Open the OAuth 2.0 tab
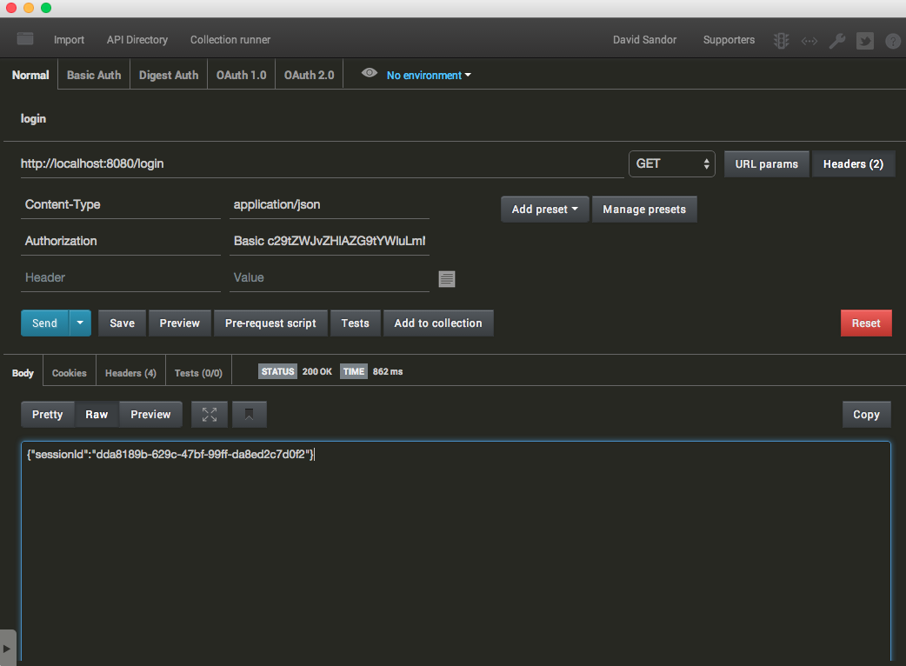 coord(310,75)
